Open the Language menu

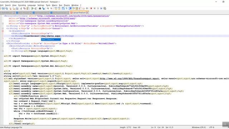(x=32, y=5)
